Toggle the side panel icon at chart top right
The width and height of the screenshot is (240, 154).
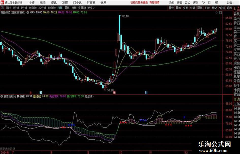point(220,13)
